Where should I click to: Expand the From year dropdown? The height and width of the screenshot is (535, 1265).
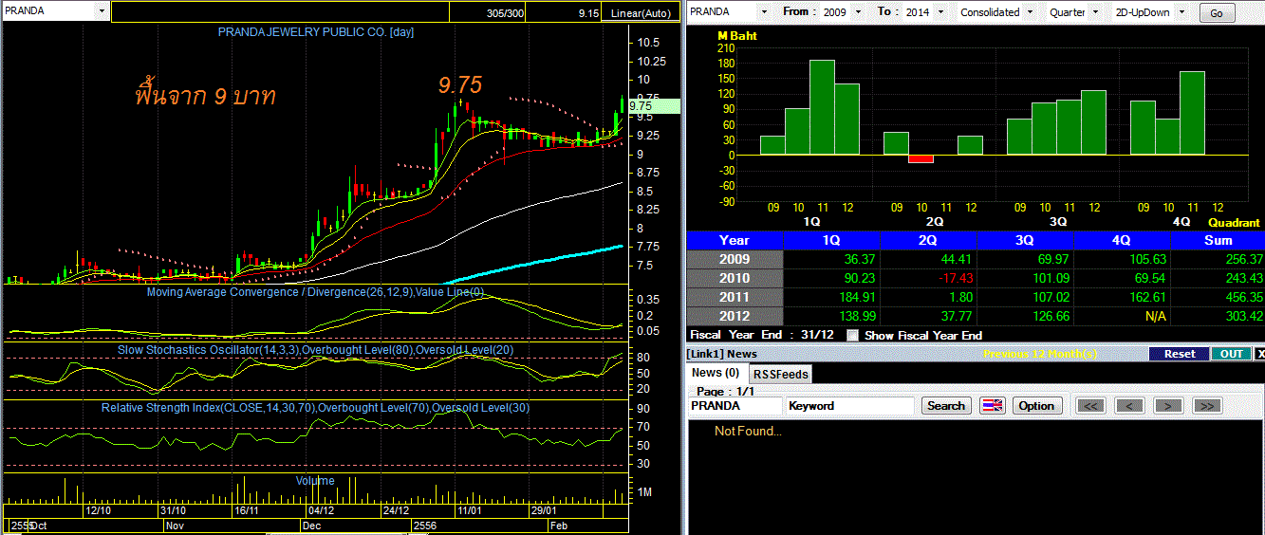click(858, 12)
